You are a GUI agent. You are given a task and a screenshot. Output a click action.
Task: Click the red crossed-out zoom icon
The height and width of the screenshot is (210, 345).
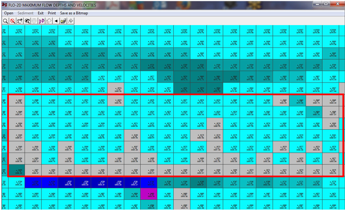coord(13,21)
